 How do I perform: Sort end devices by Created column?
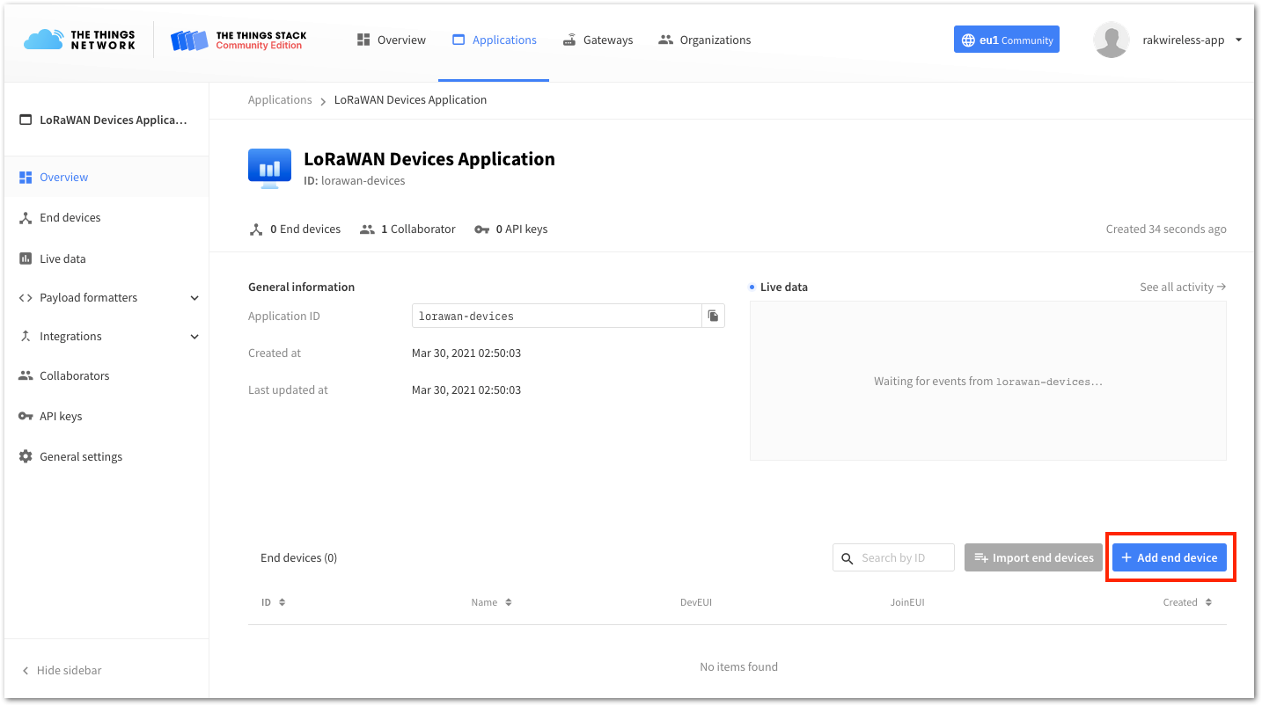tap(1187, 602)
